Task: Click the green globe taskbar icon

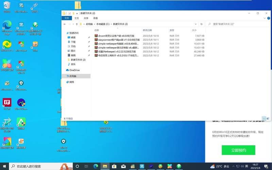Action: pos(179,166)
